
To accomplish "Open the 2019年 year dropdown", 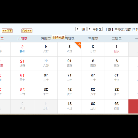I will (95, 29).
